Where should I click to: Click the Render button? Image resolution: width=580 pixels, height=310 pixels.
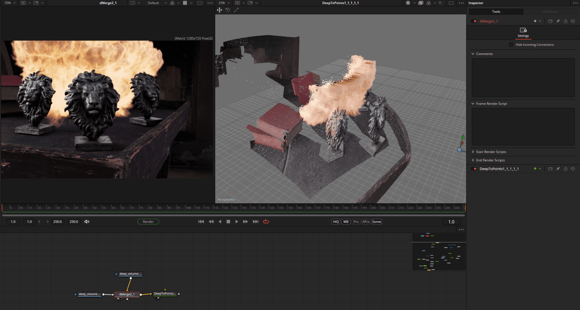point(148,222)
